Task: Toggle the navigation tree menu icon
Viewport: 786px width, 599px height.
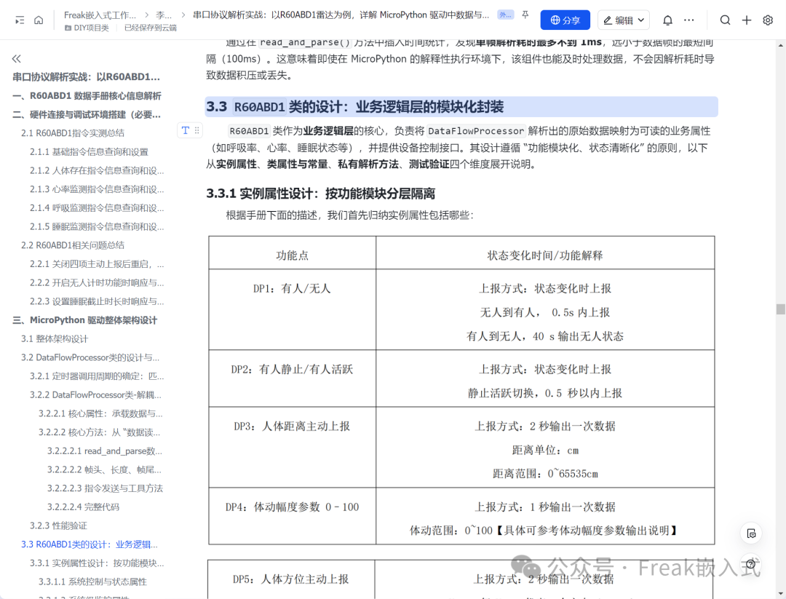Action: pos(20,20)
